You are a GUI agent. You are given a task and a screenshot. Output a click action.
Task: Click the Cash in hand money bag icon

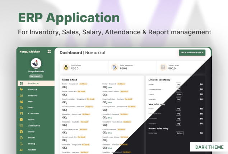(66, 67)
